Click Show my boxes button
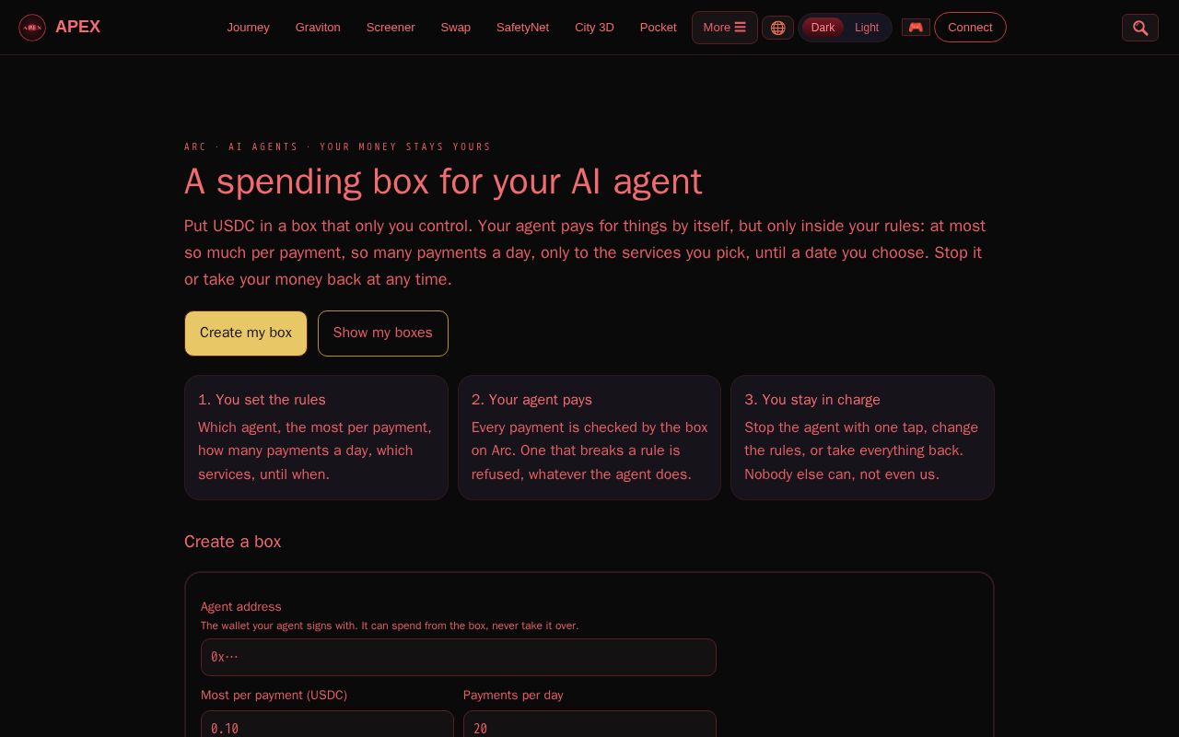This screenshot has width=1179, height=737. coord(383,333)
